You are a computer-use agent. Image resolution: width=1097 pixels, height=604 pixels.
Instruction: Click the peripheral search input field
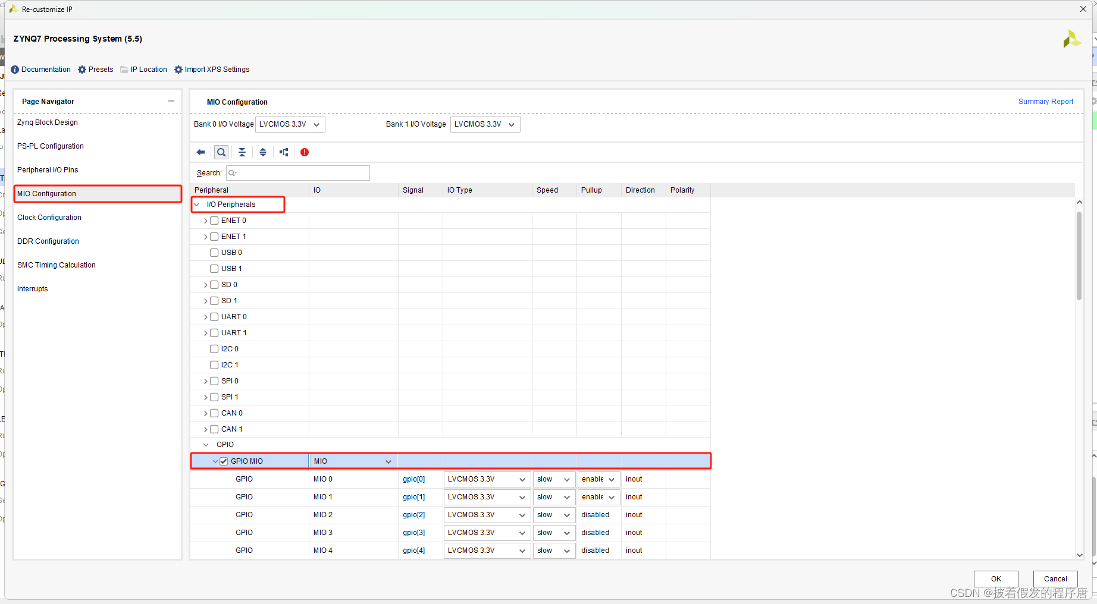[x=298, y=173]
